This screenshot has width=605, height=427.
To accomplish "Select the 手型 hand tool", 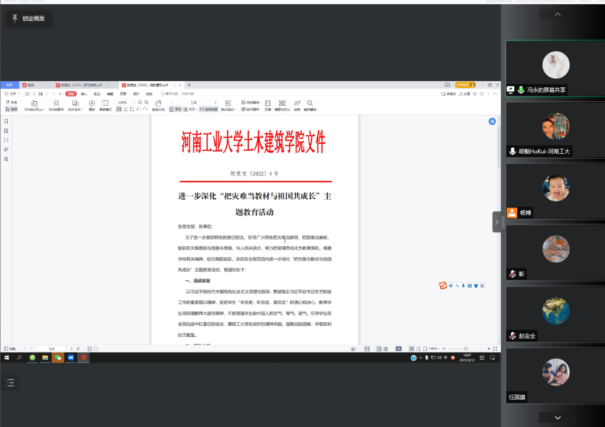I will pos(10,102).
